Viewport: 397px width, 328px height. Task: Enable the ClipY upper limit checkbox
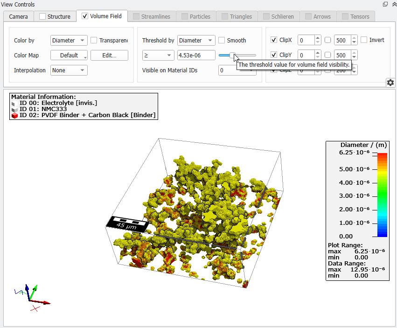click(x=327, y=55)
